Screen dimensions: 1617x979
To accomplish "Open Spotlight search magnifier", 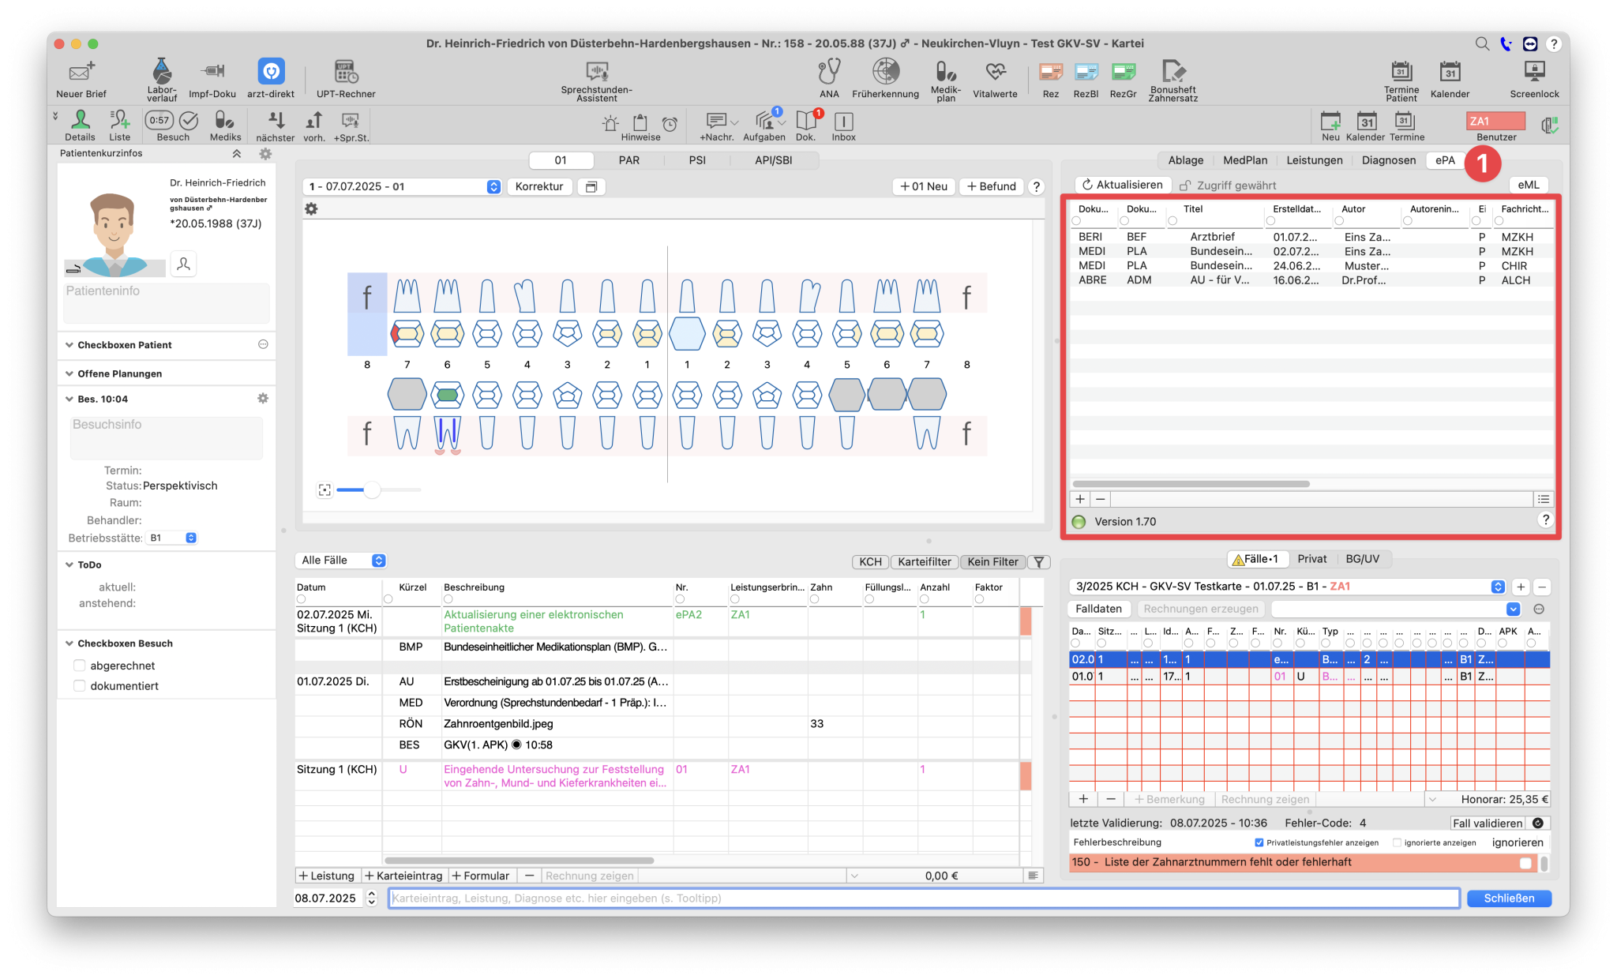I will tap(1482, 43).
